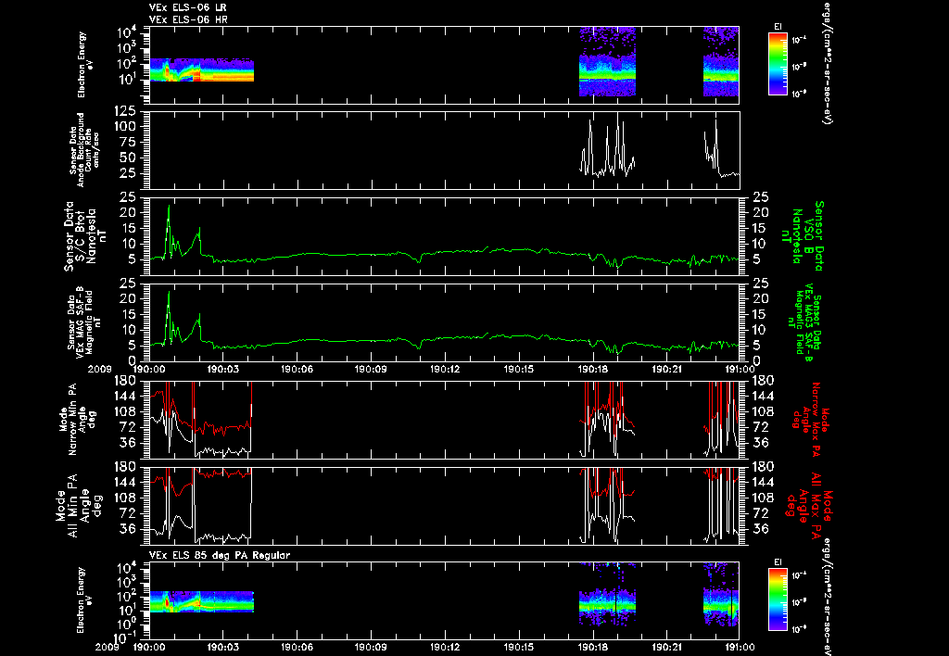Click the top spectrogram data block starting at 190:00
This screenshot has height=656, width=949.
click(201, 69)
